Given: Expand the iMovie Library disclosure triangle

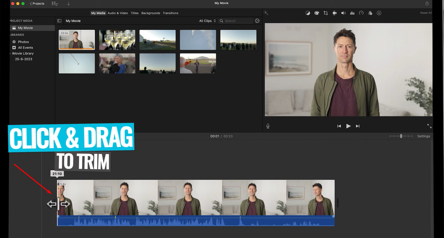Looking at the screenshot, I should point(10,53).
